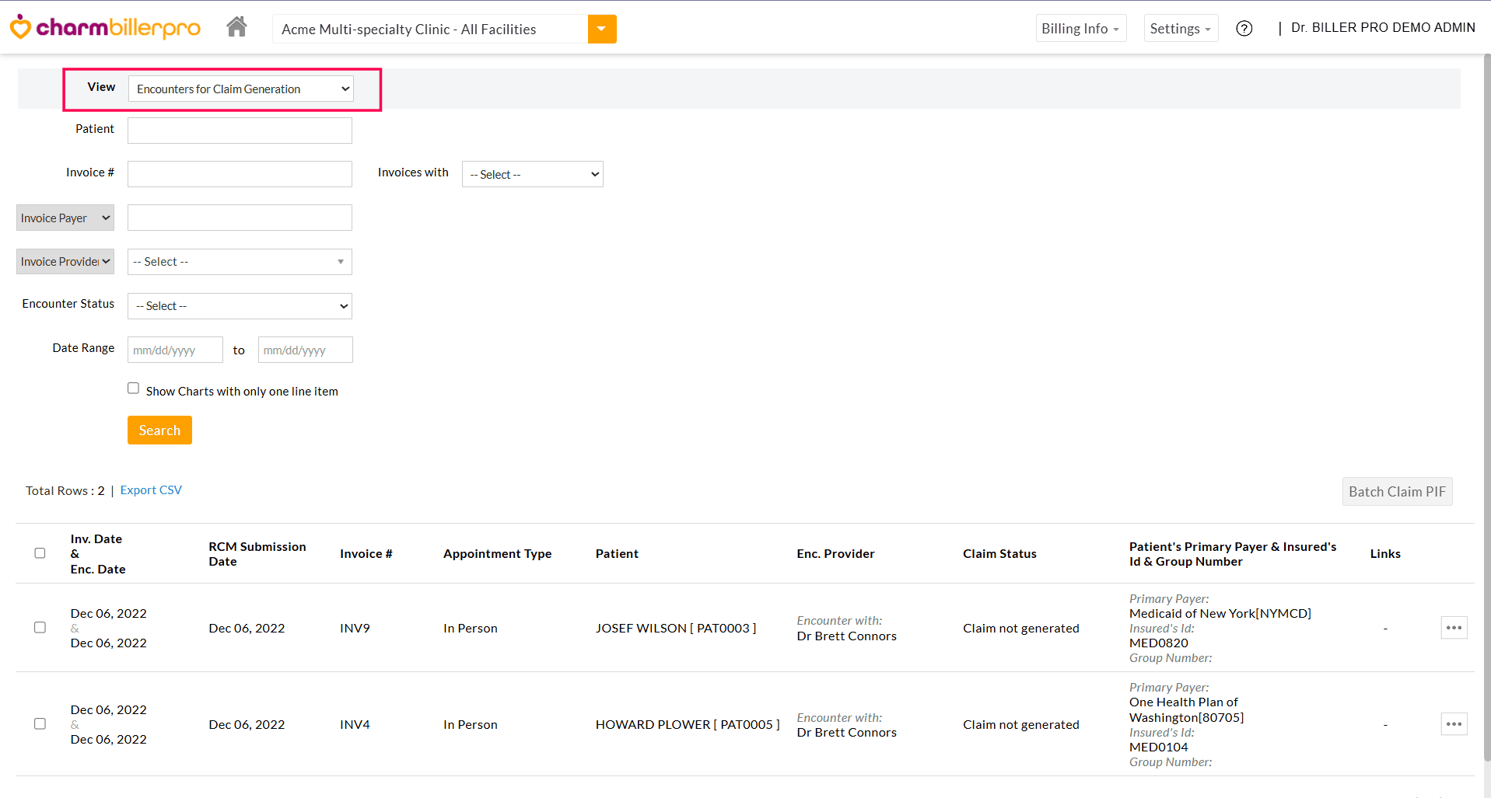Screen dimensions: 1491x798
Task: Click the Invoice # input field
Action: pos(240,173)
